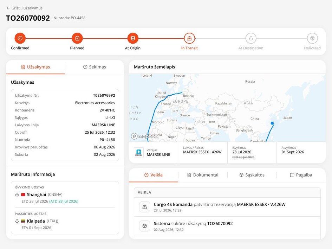Click the LI-LO terms value
Image resolution: width=332 pixels, height=249 pixels.
[110, 117]
